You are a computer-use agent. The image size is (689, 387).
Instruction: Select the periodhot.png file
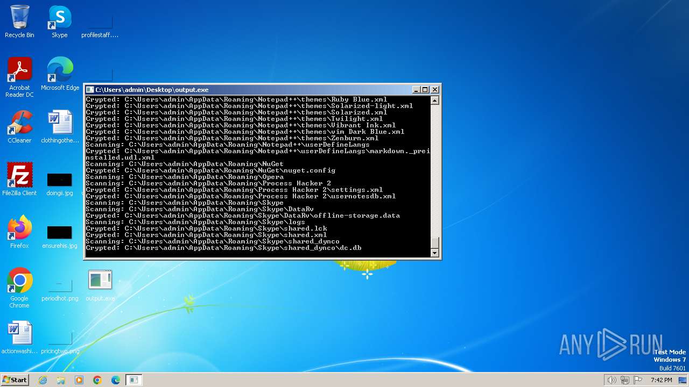click(x=60, y=289)
